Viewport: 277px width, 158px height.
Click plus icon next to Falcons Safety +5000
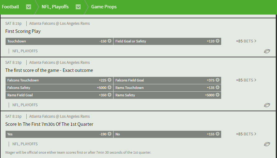[x=109, y=87]
